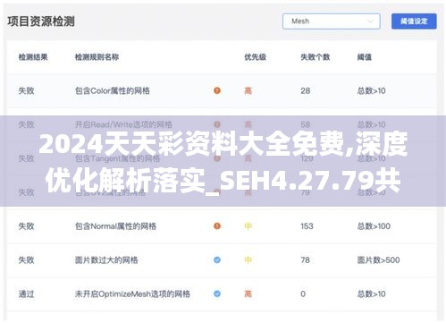Click the 通过 result in last row
This screenshot has width=446, height=323.
point(26,294)
